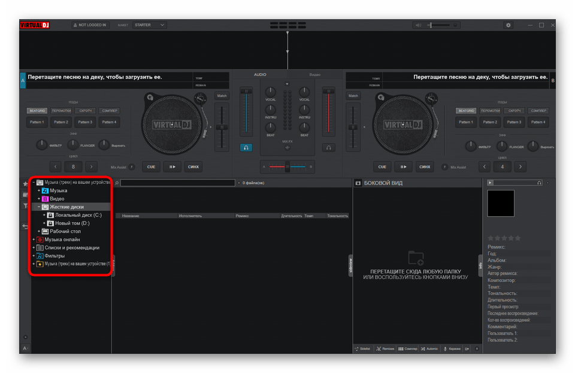
Task: Click the left deck headphones cue icon
Action: coord(246,147)
